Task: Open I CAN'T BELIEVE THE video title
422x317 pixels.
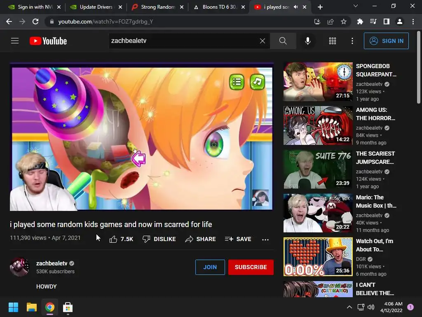Action: (x=375, y=289)
